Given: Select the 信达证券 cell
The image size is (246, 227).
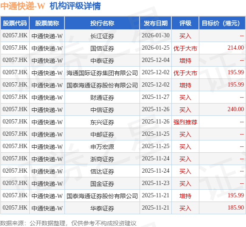Looking at the screenshot, I should pyautogui.click(x=102, y=171).
